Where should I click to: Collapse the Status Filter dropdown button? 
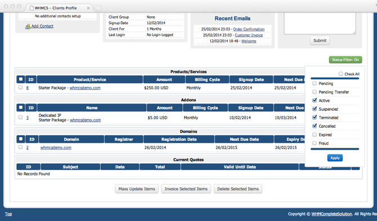pos(345,60)
